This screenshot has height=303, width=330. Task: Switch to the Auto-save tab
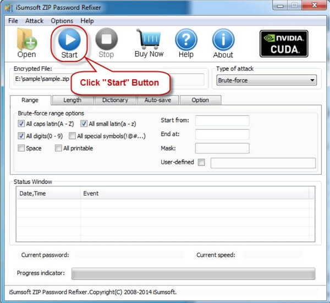tap(158, 100)
